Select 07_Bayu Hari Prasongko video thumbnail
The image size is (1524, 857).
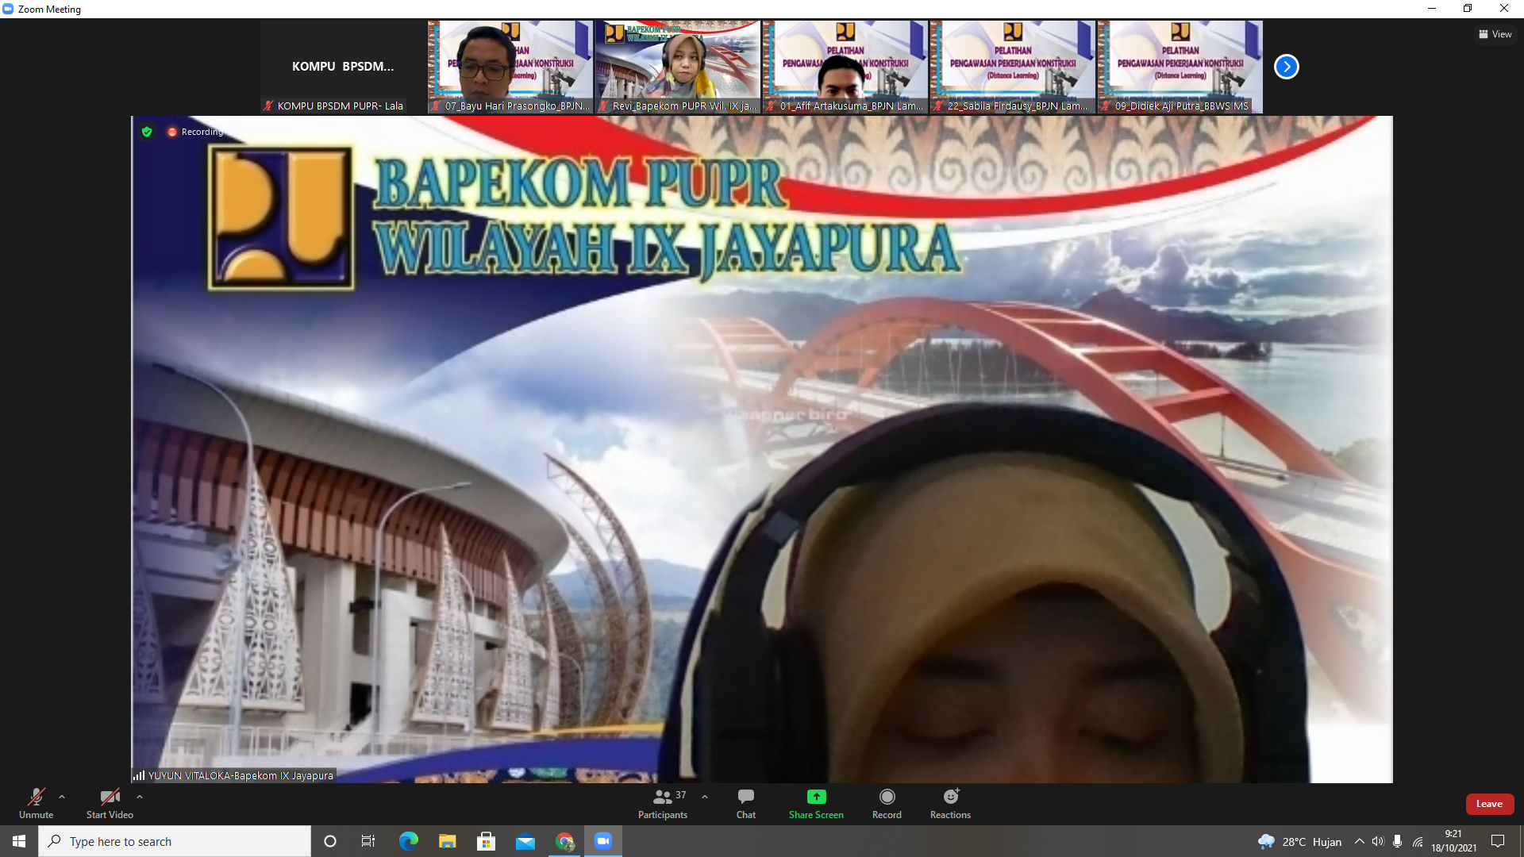510,67
